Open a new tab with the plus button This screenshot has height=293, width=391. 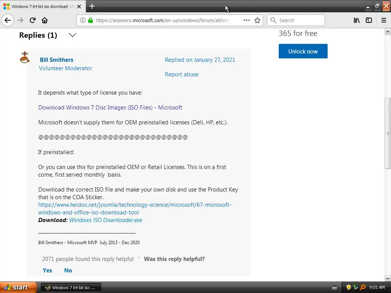pyautogui.click(x=92, y=6)
